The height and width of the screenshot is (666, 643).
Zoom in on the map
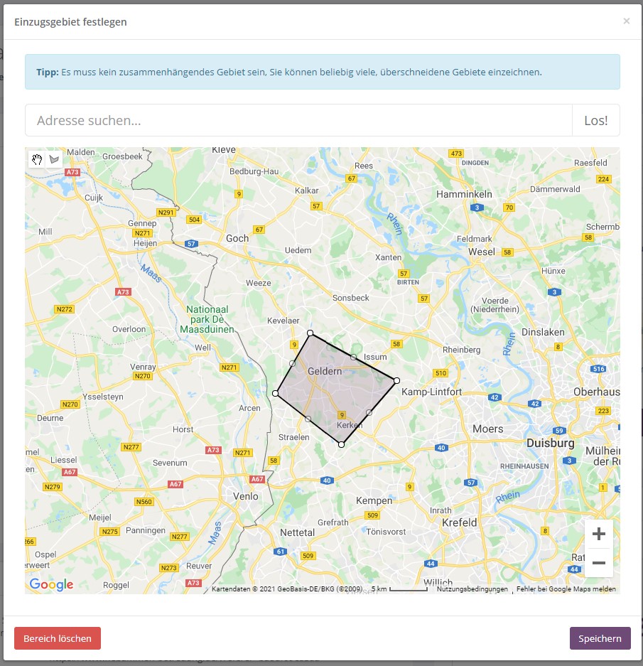pyautogui.click(x=598, y=534)
